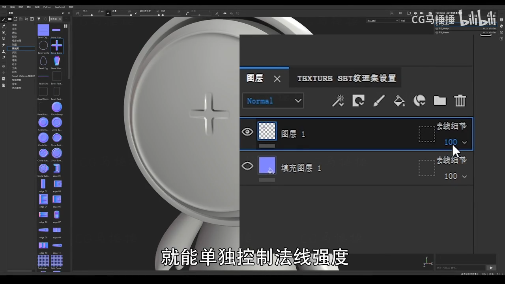This screenshot has width=505, height=284.
Task: Add a paint layer with brush icon
Action: point(379,101)
